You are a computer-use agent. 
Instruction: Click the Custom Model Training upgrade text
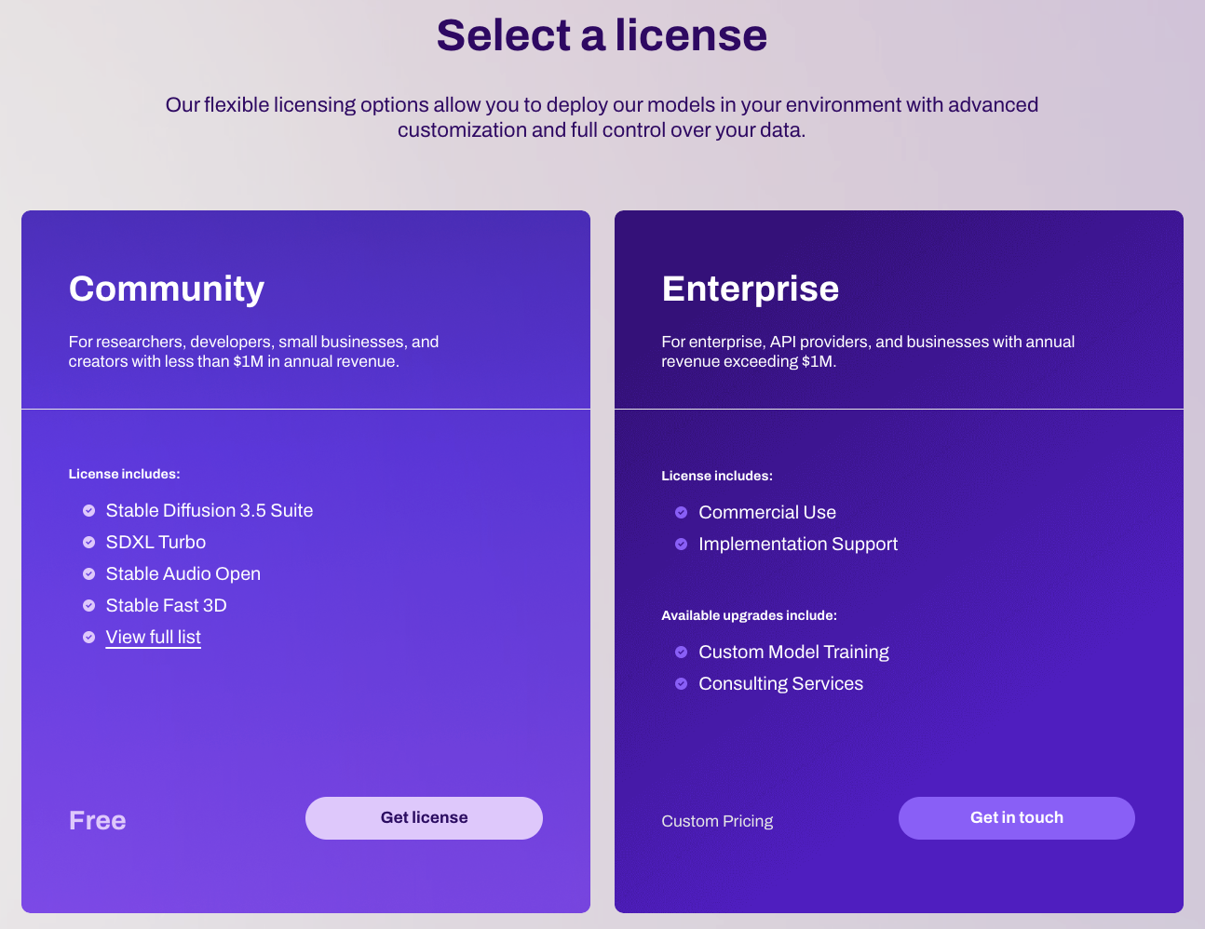click(x=793, y=653)
